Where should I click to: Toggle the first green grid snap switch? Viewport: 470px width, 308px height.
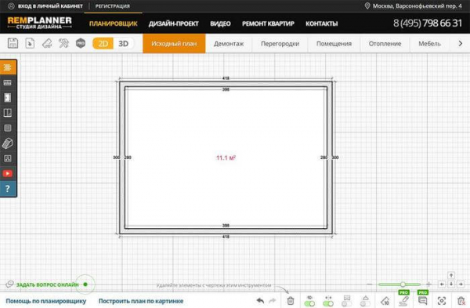point(309,303)
